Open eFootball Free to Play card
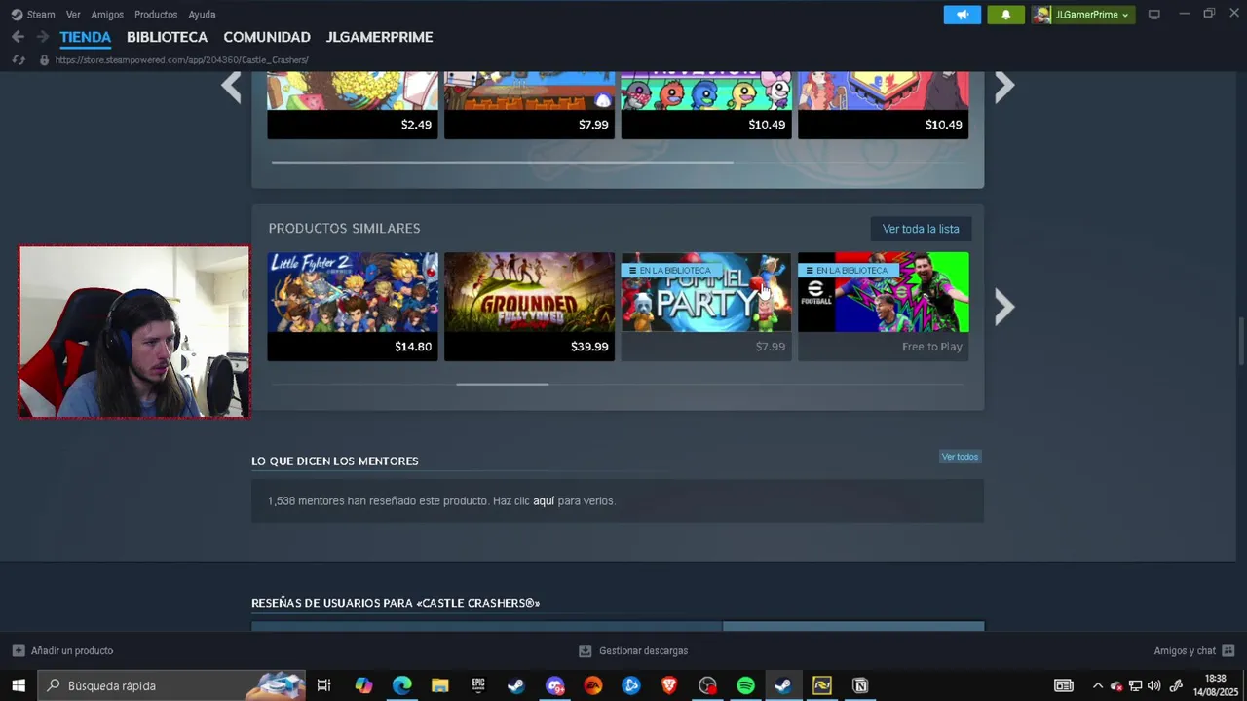Screen dimensions: 1247x701 [x=883, y=307]
